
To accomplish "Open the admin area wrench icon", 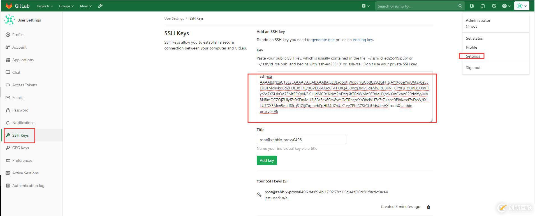I will pos(100,6).
